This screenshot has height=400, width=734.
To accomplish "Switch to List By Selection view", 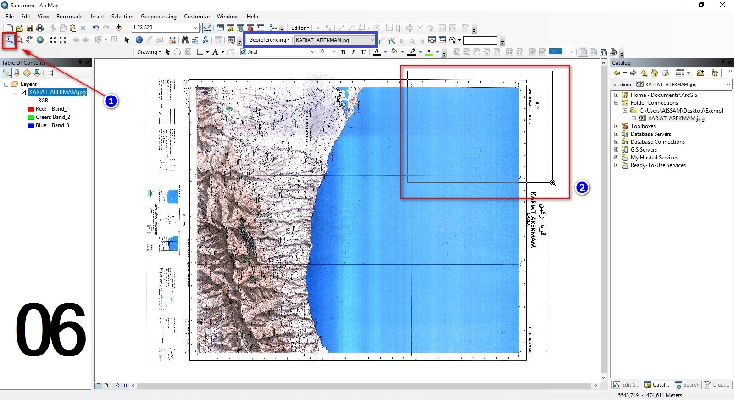I will tap(37, 73).
